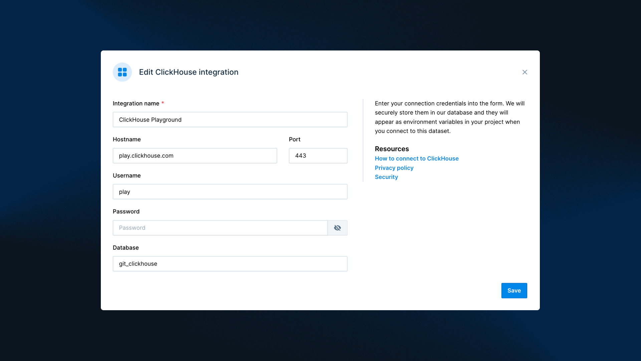Focus the Integration name field
The image size is (641, 361).
(230, 120)
